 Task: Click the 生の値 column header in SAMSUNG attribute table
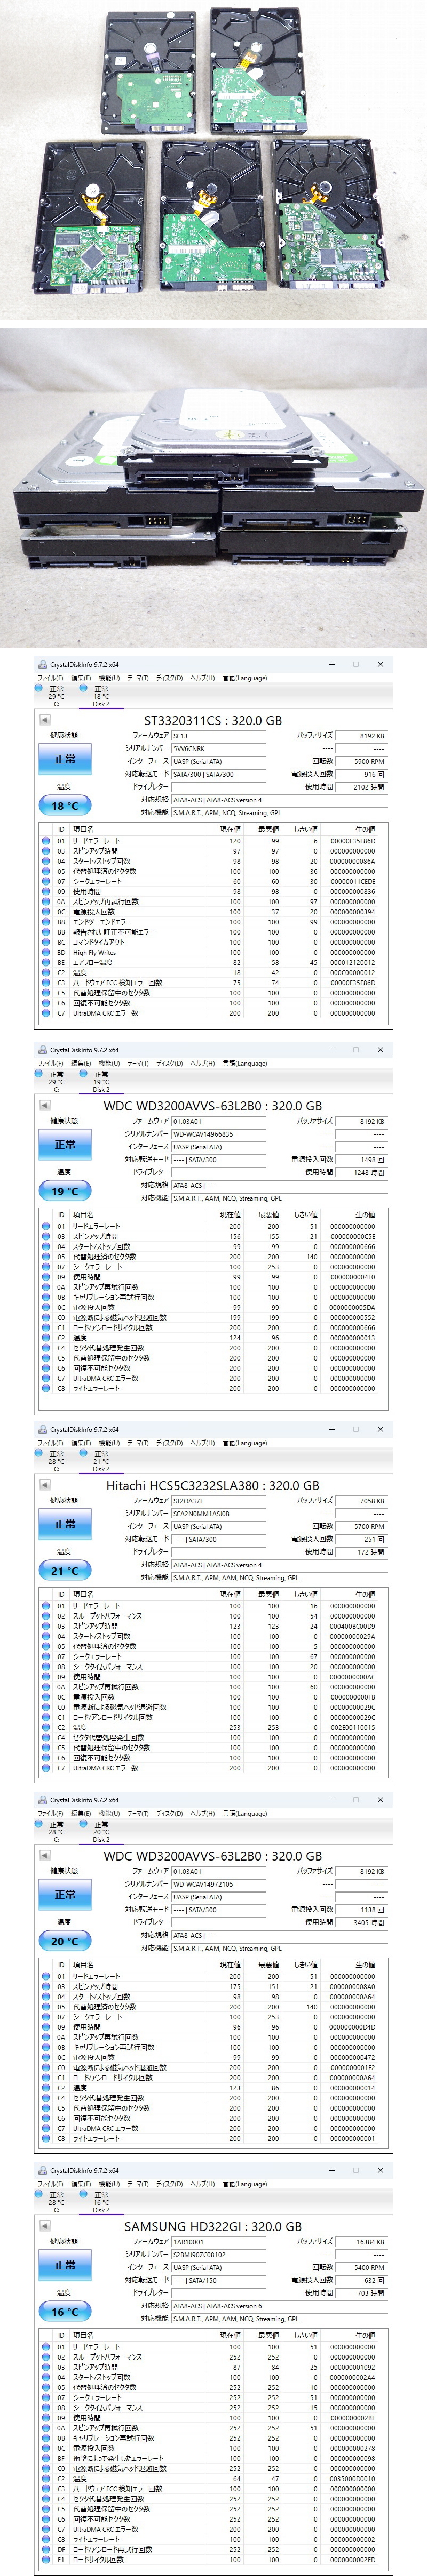click(365, 2335)
